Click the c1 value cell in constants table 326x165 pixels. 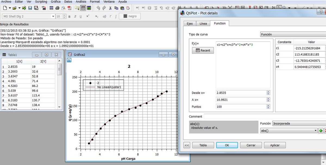pos(309,48)
